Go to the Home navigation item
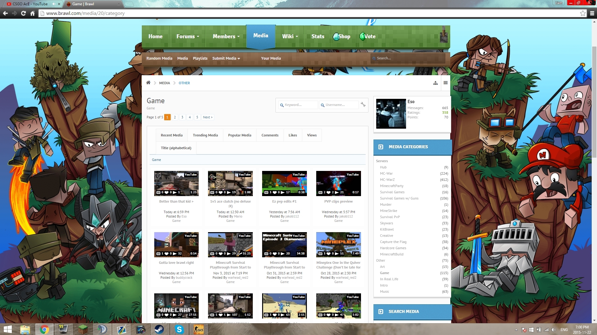The image size is (597, 335). tap(155, 36)
